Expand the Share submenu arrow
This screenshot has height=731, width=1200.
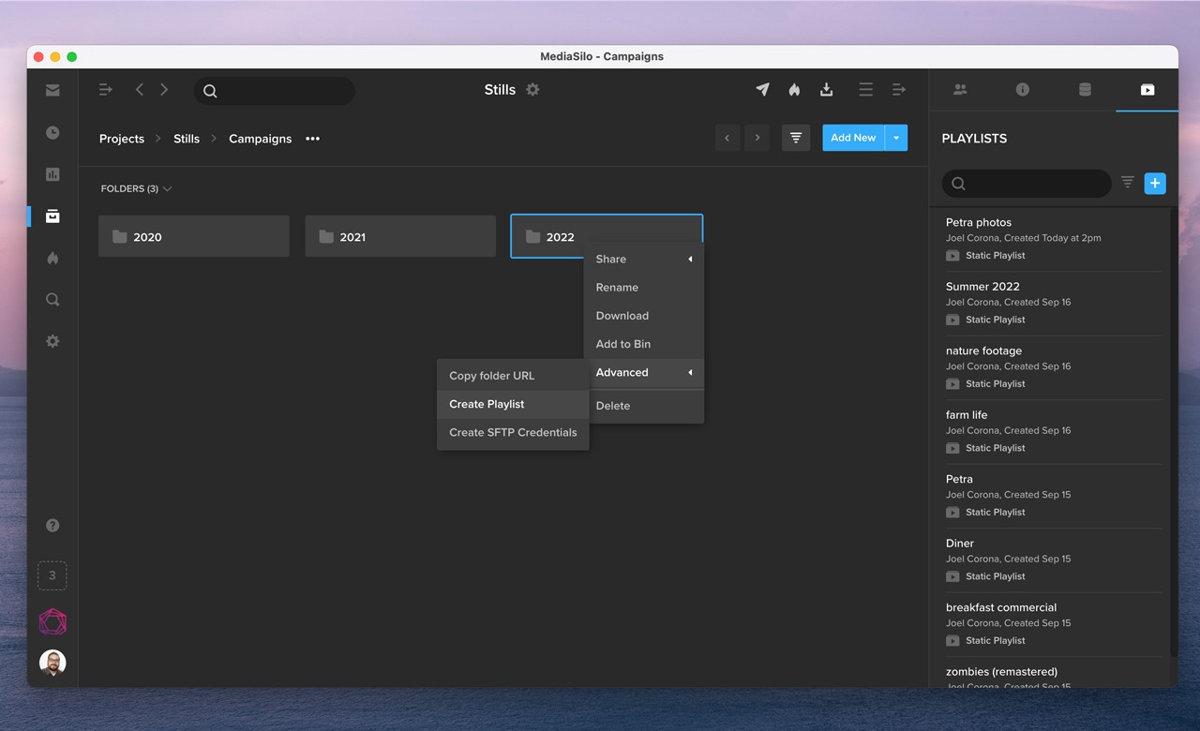coord(692,259)
